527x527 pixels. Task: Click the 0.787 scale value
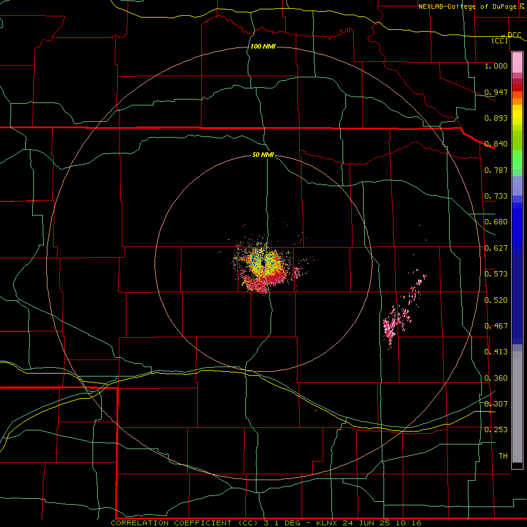click(x=496, y=170)
